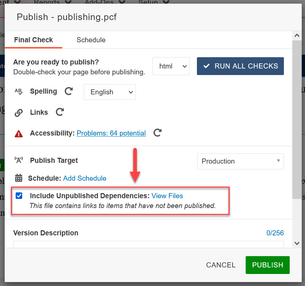305x286 pixels.
Task: Open the Problems: 64 potential link
Action: (111, 133)
